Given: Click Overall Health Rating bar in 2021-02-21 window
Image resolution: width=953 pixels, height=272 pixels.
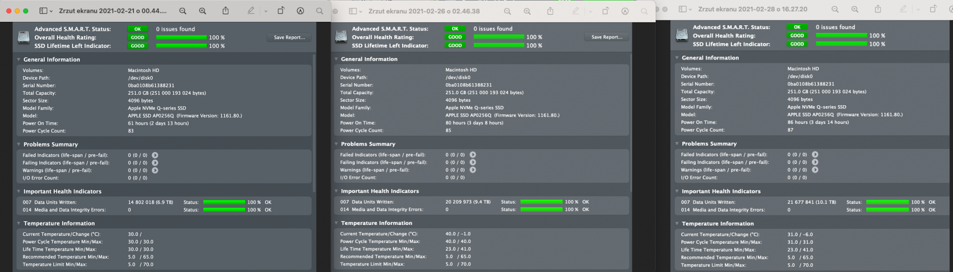Looking at the screenshot, I should click(181, 38).
